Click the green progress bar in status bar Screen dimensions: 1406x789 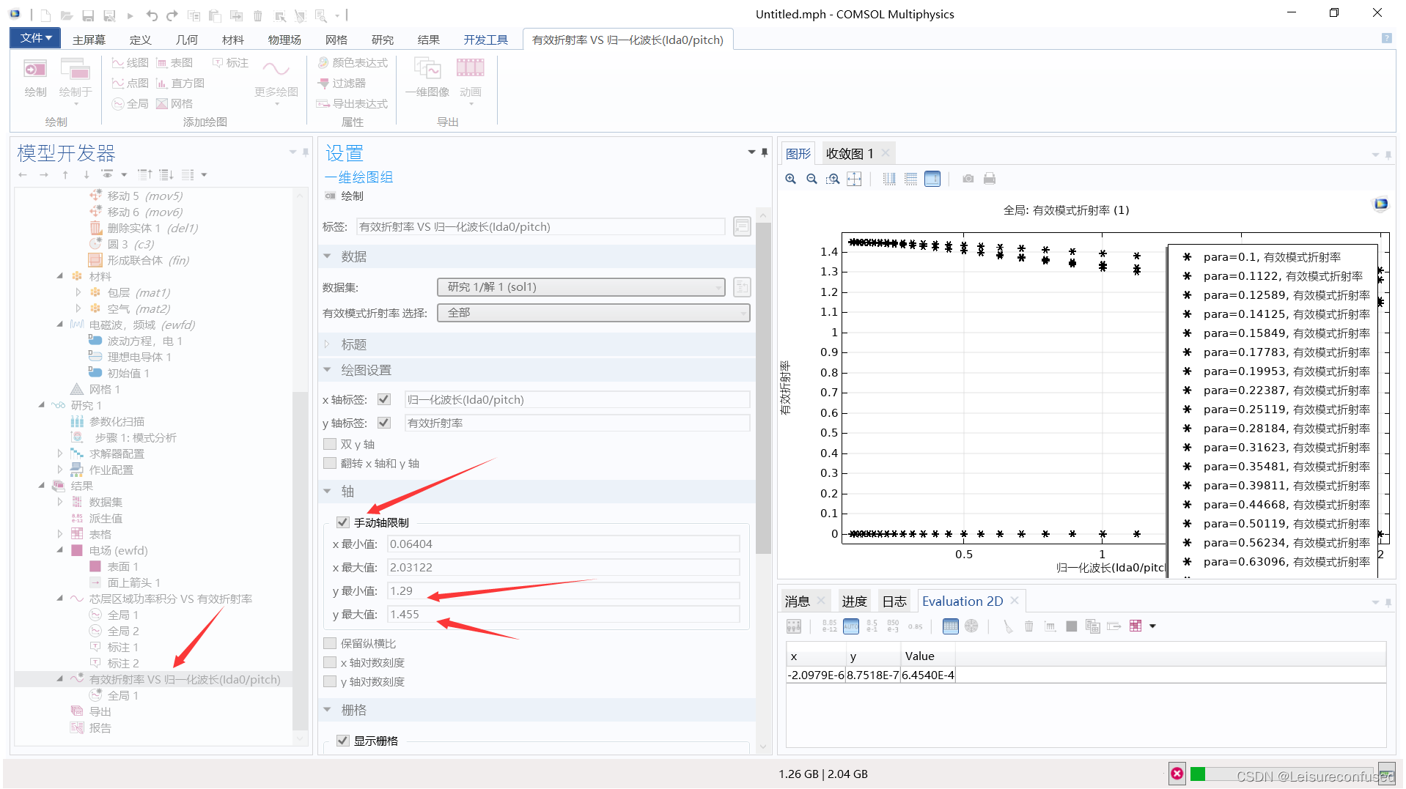[x=1198, y=774]
